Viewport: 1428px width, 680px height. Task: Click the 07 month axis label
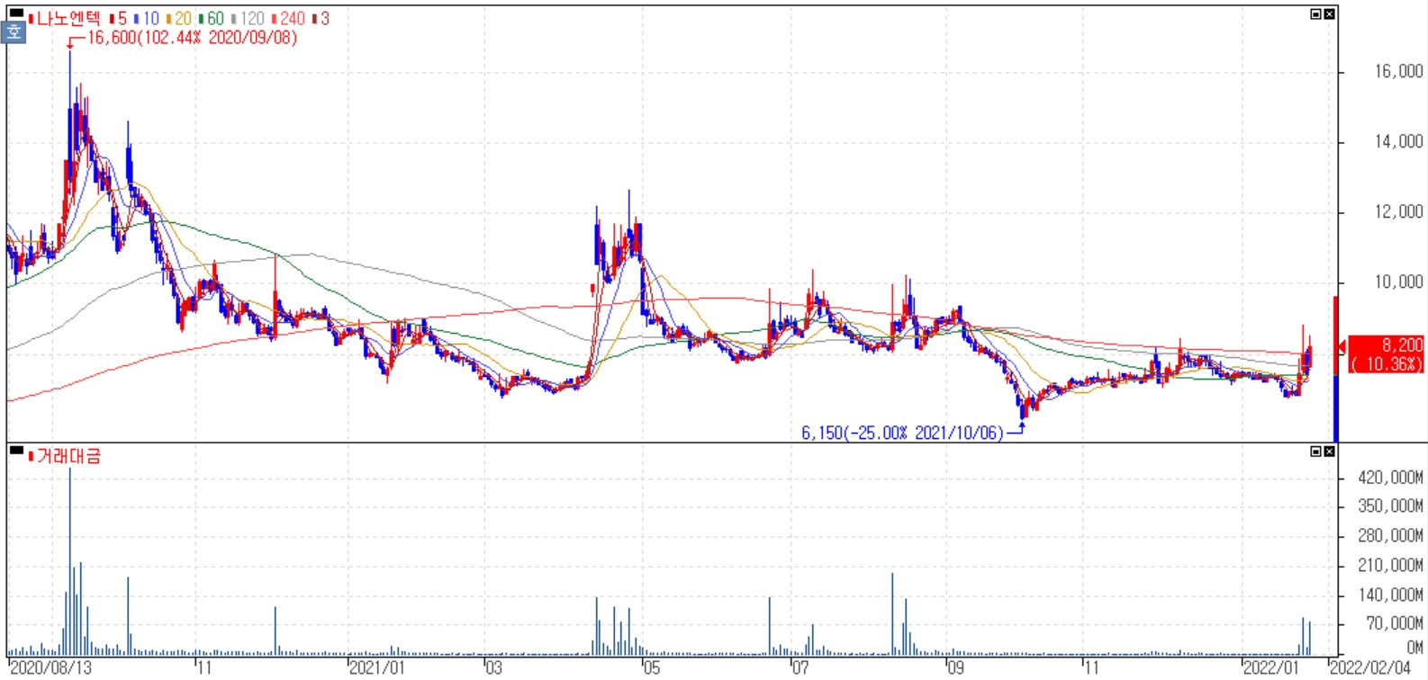coord(800,667)
